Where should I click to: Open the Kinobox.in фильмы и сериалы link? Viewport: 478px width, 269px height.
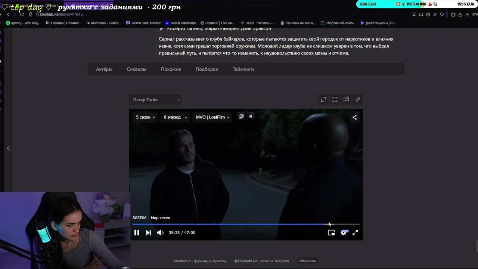coord(200,261)
